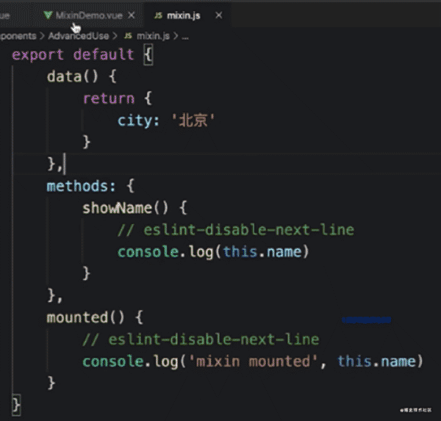Screen dimensions: 441x421
Task: Close the MixinDemo.vue tab
Action: (131, 15)
